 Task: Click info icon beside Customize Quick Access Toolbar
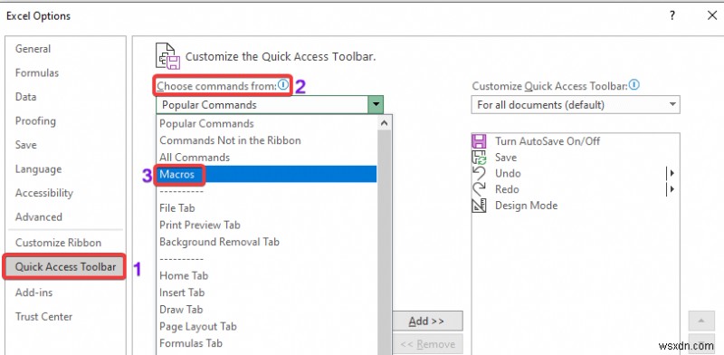[x=634, y=84]
